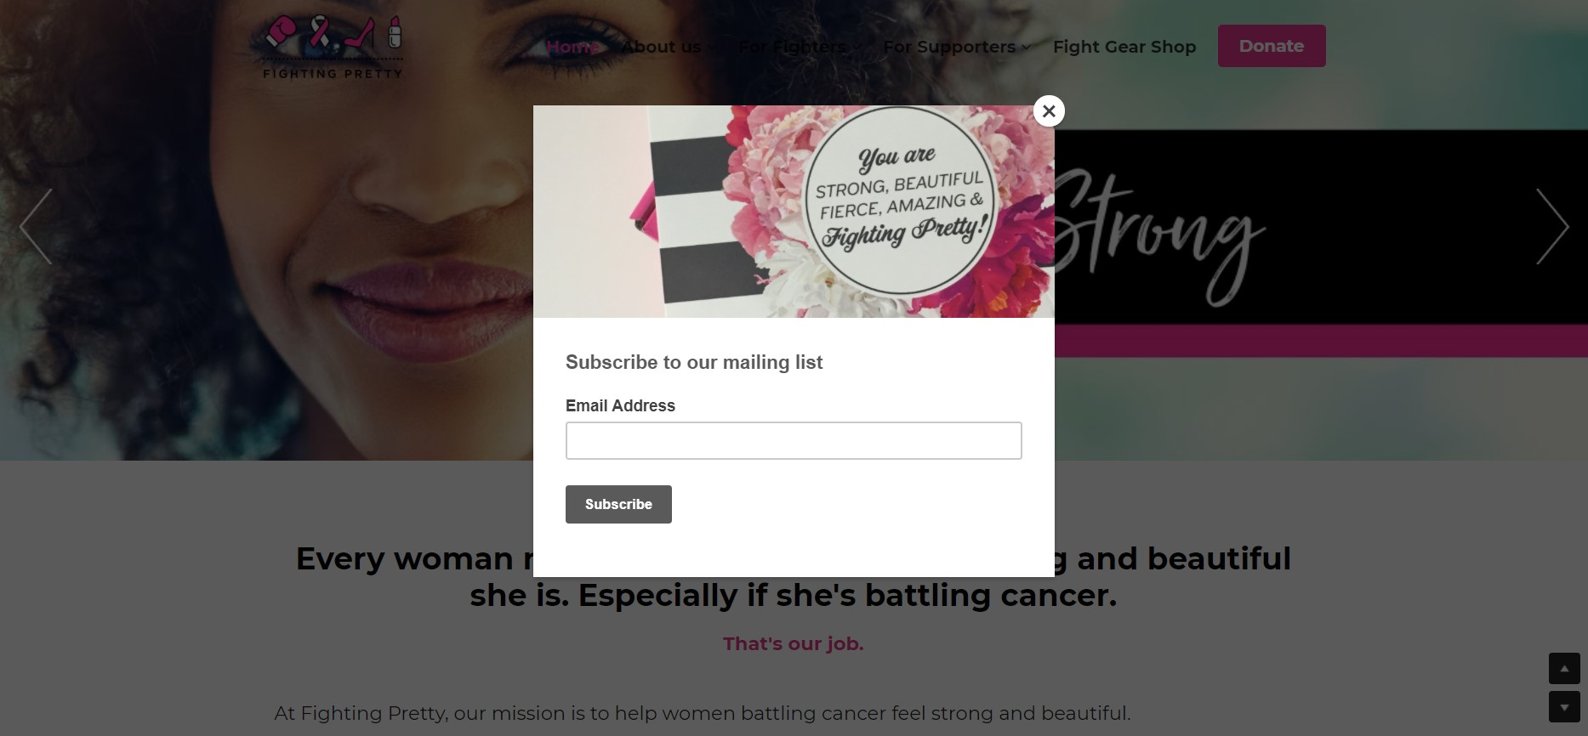Select the Home menu item
Screen dimensions: 1588x736
click(572, 47)
